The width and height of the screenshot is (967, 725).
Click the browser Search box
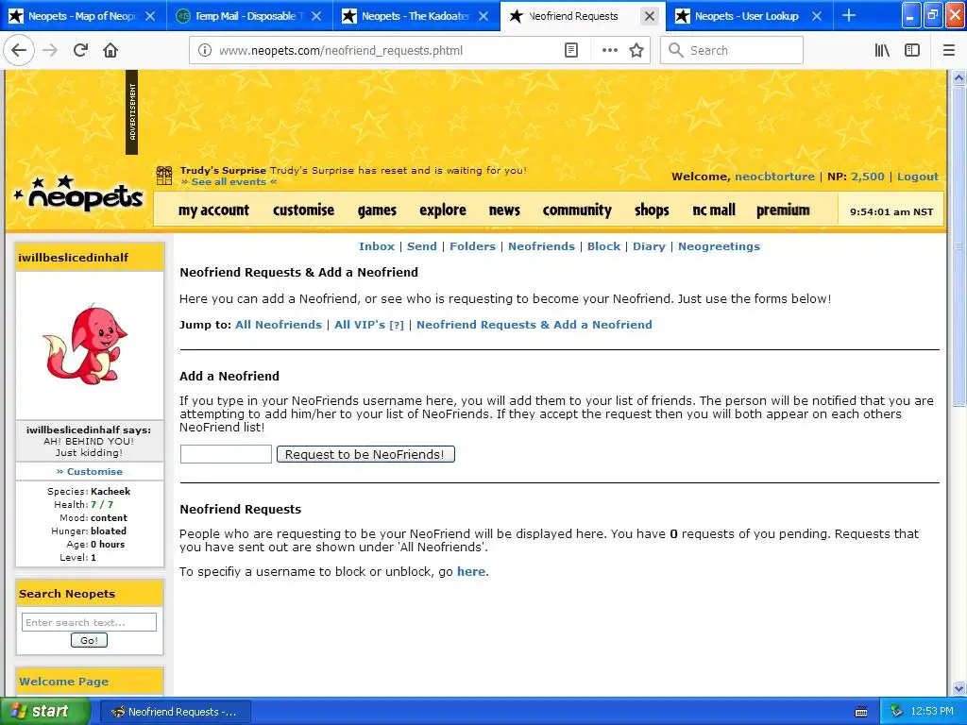pos(732,51)
